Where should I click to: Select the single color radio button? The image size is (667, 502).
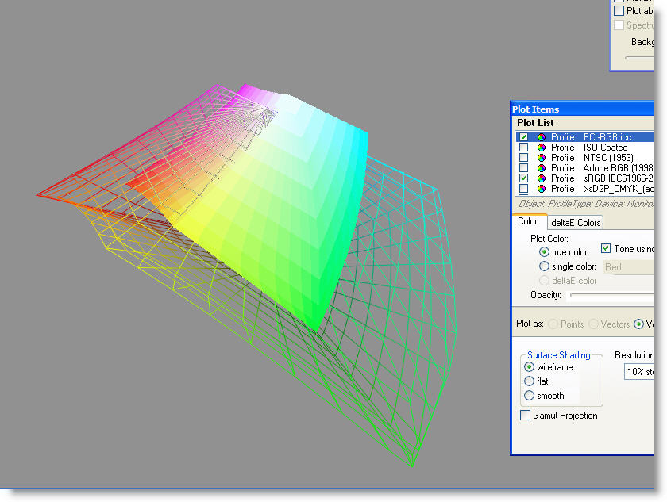(544, 267)
